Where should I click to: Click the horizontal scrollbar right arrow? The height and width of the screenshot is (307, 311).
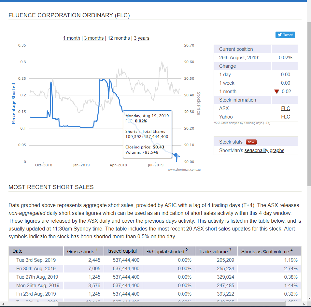(304, 304)
